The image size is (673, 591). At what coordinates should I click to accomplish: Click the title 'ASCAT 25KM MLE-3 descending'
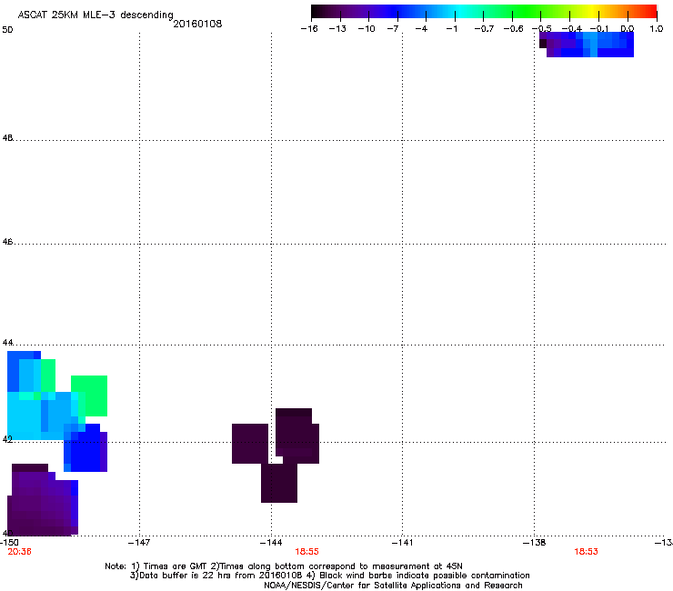point(95,15)
